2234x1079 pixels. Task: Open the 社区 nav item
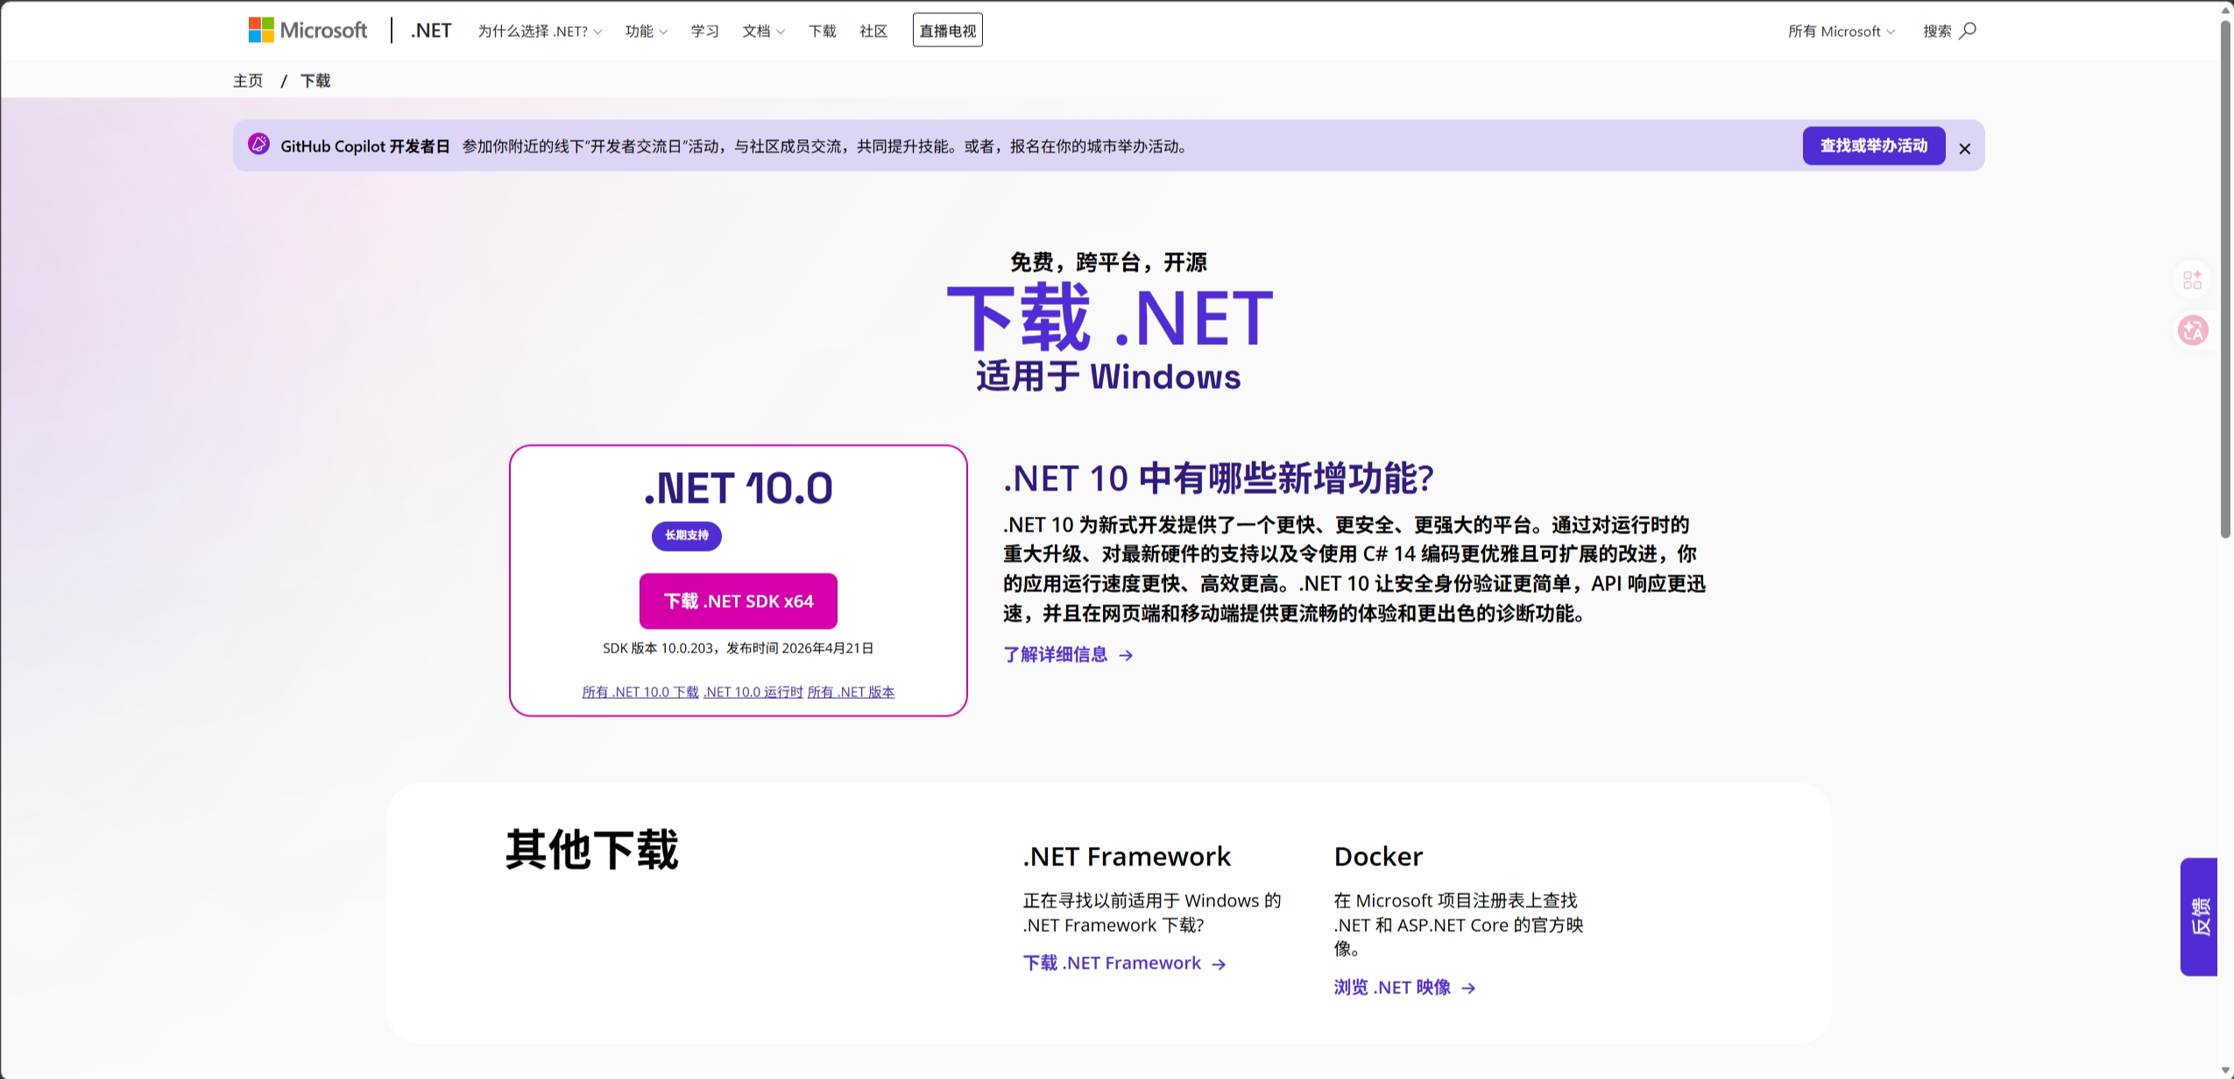tap(873, 32)
